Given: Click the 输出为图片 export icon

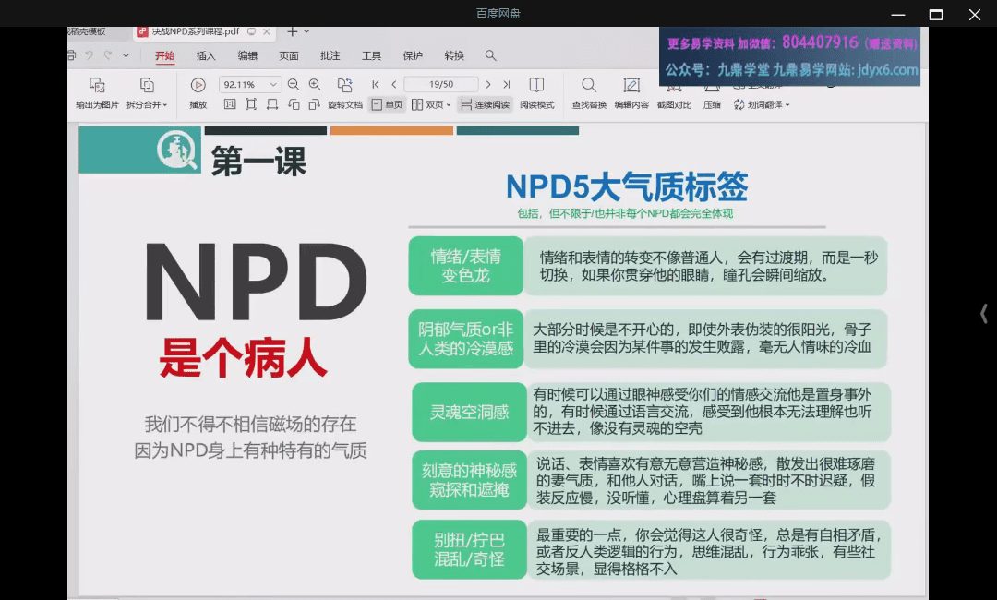Looking at the screenshot, I should pyautogui.click(x=97, y=85).
